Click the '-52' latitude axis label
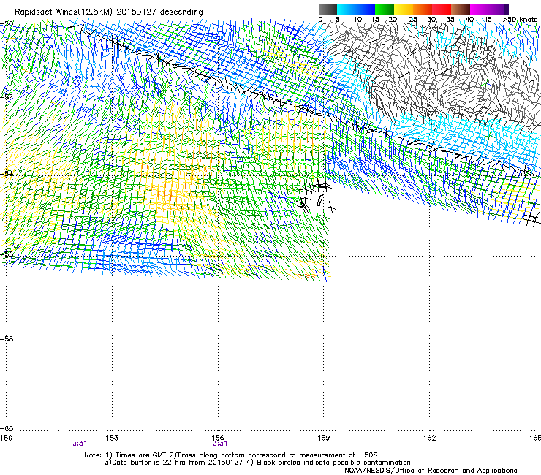Image resolution: width=541 pixels, height=475 pixels. coord(7,96)
